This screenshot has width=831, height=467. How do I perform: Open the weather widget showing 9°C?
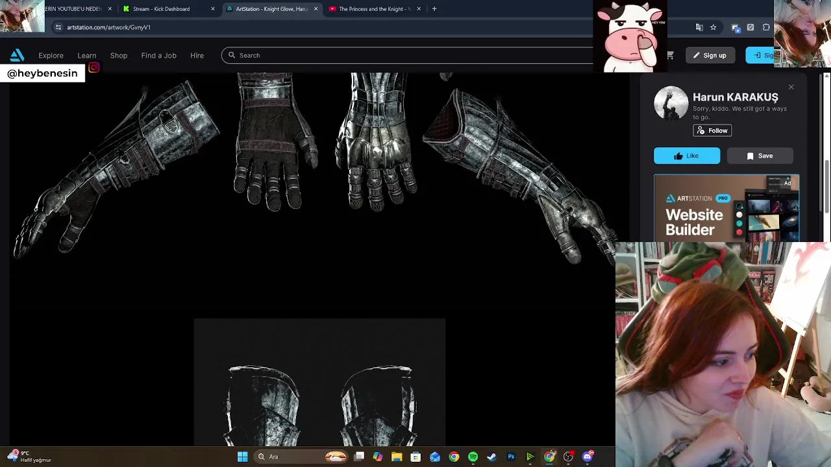click(29, 457)
